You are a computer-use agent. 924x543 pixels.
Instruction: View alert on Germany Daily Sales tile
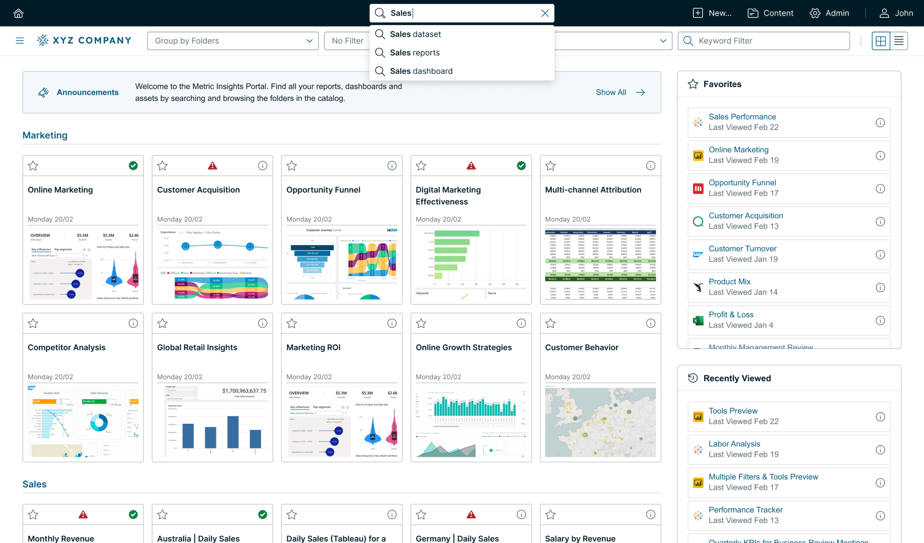point(471,514)
